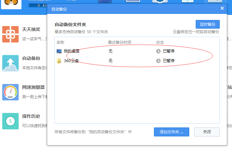Open the 网速测量器 title in main window
The width and height of the screenshot is (232, 158).
(33, 87)
